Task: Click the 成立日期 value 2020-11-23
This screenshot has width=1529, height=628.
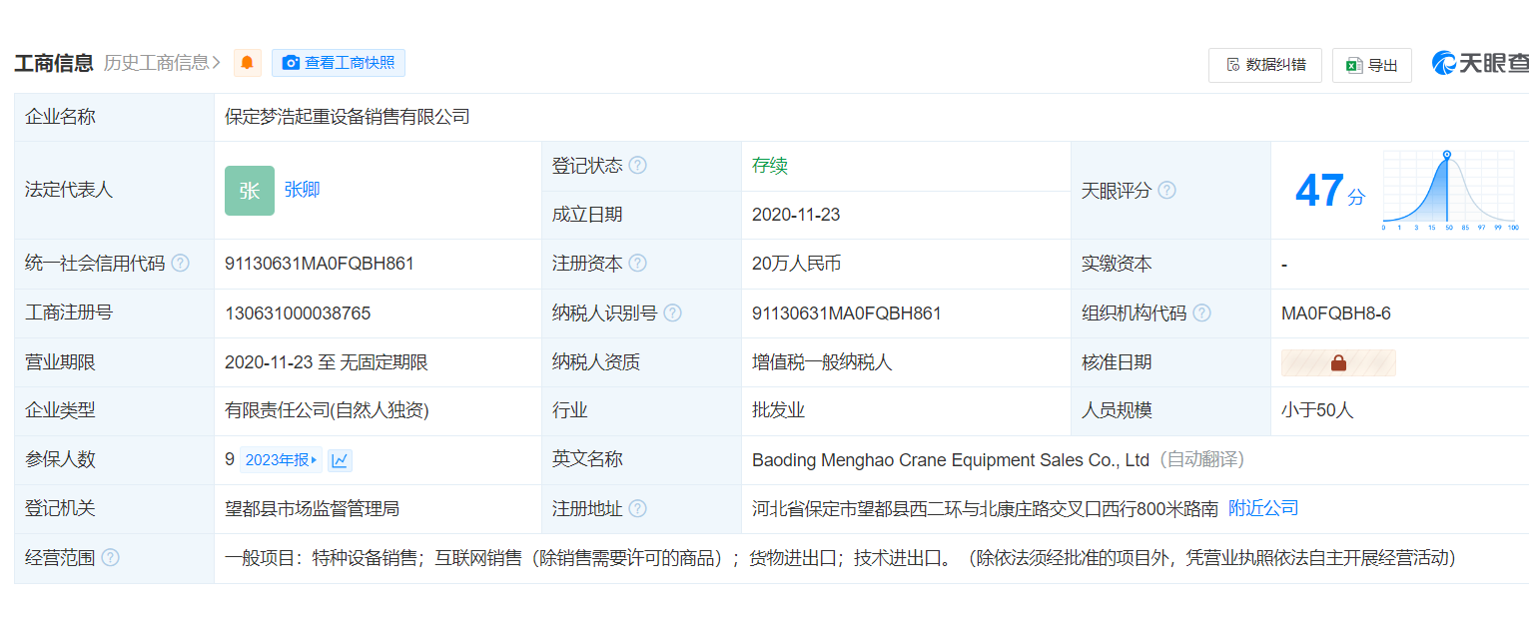Action: [x=798, y=215]
